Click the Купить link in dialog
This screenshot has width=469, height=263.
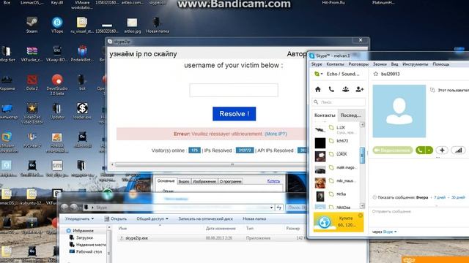tap(273, 181)
